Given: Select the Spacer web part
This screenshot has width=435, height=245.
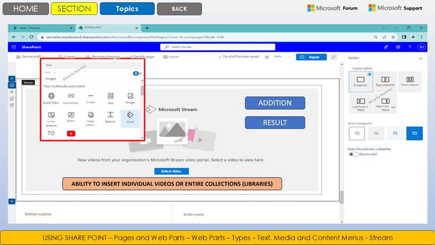Looking at the screenshot, I should [110, 117].
